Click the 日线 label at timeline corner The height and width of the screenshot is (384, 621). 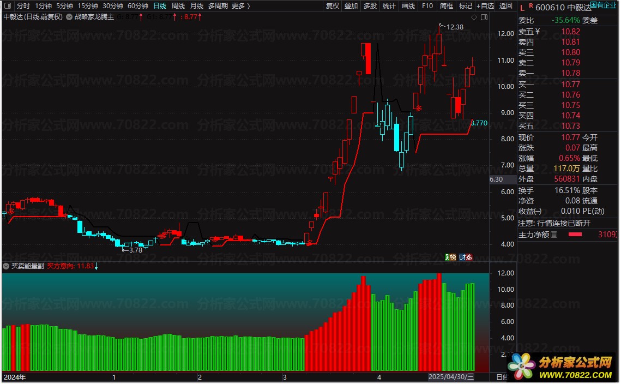pyautogui.click(x=502, y=377)
